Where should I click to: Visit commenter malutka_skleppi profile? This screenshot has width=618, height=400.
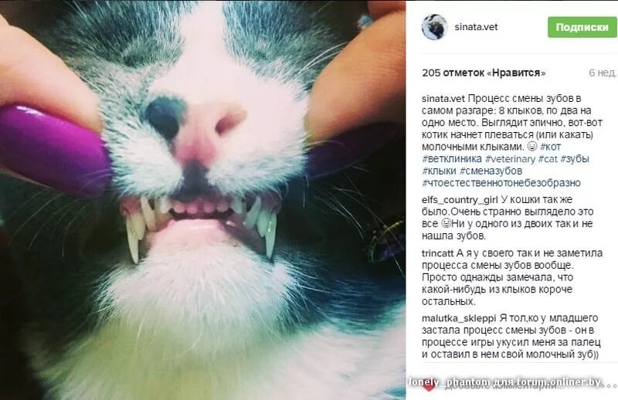(x=459, y=318)
